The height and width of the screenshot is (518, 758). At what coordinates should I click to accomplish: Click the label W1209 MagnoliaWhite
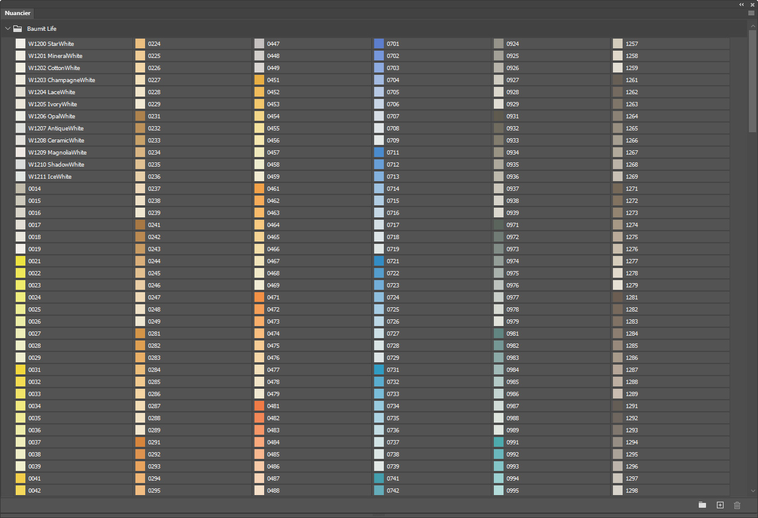pyautogui.click(x=57, y=152)
